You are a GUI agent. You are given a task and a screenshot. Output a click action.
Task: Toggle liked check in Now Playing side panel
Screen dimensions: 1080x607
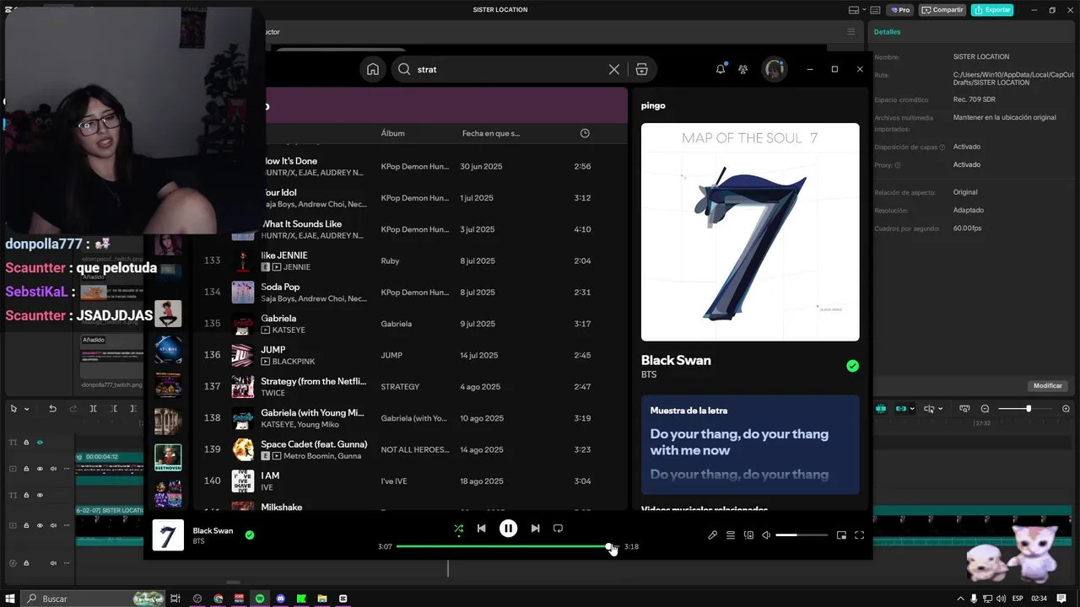(852, 366)
